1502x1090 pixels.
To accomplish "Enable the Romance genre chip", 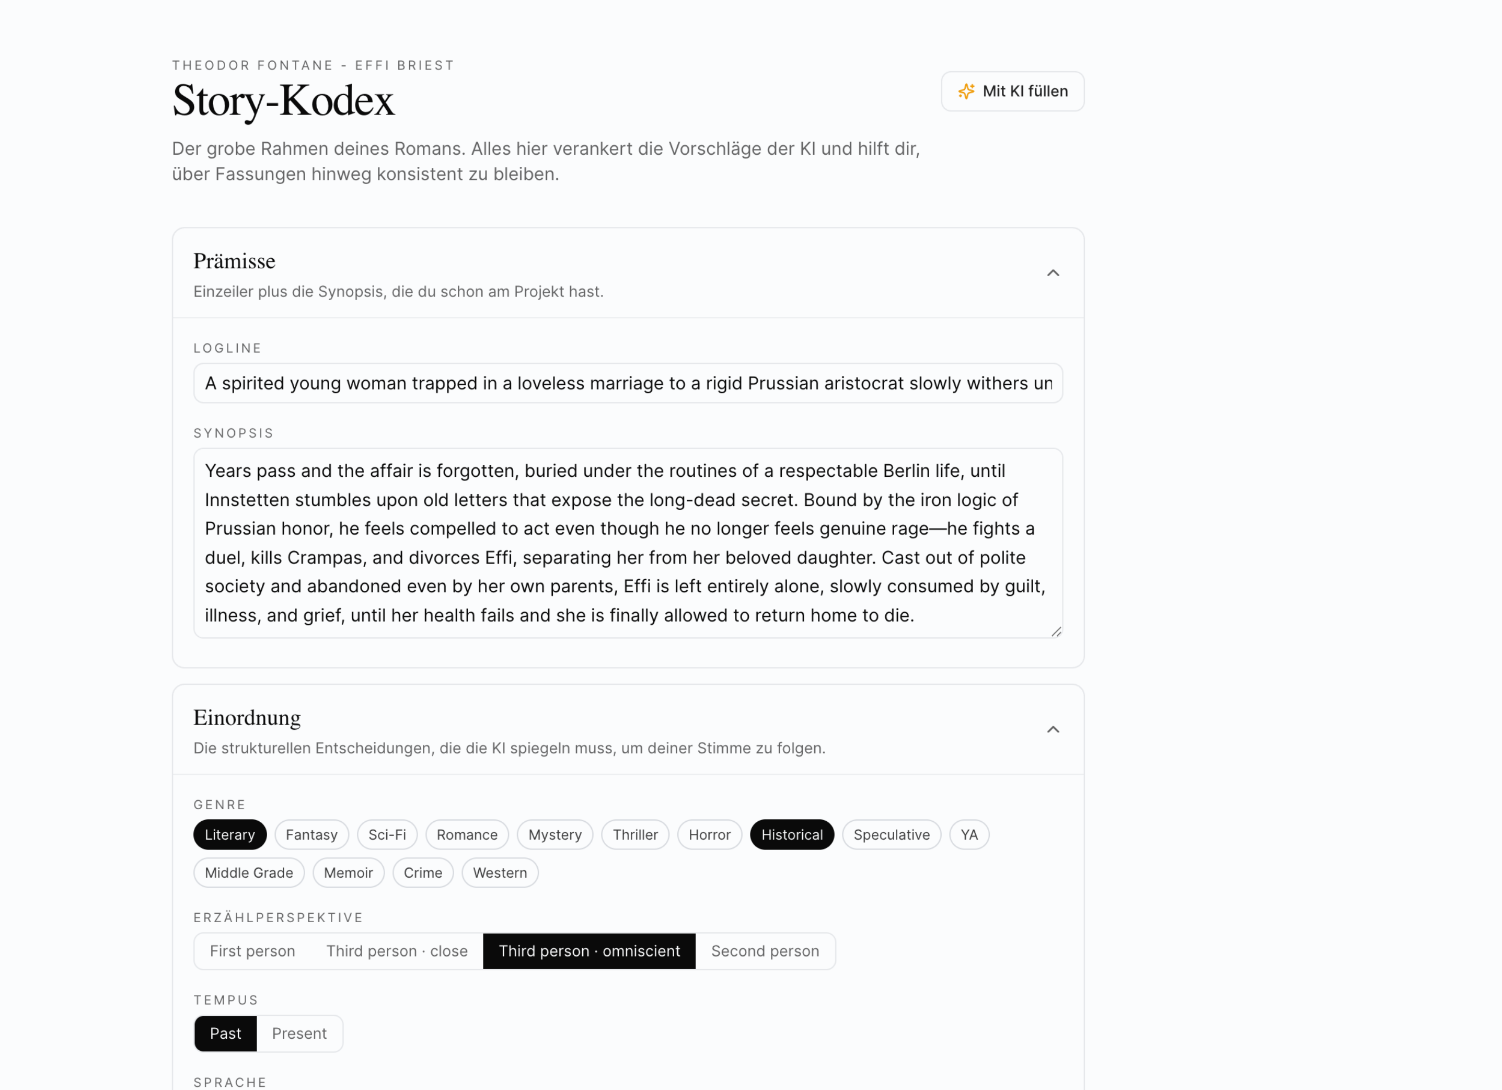I will [466, 835].
